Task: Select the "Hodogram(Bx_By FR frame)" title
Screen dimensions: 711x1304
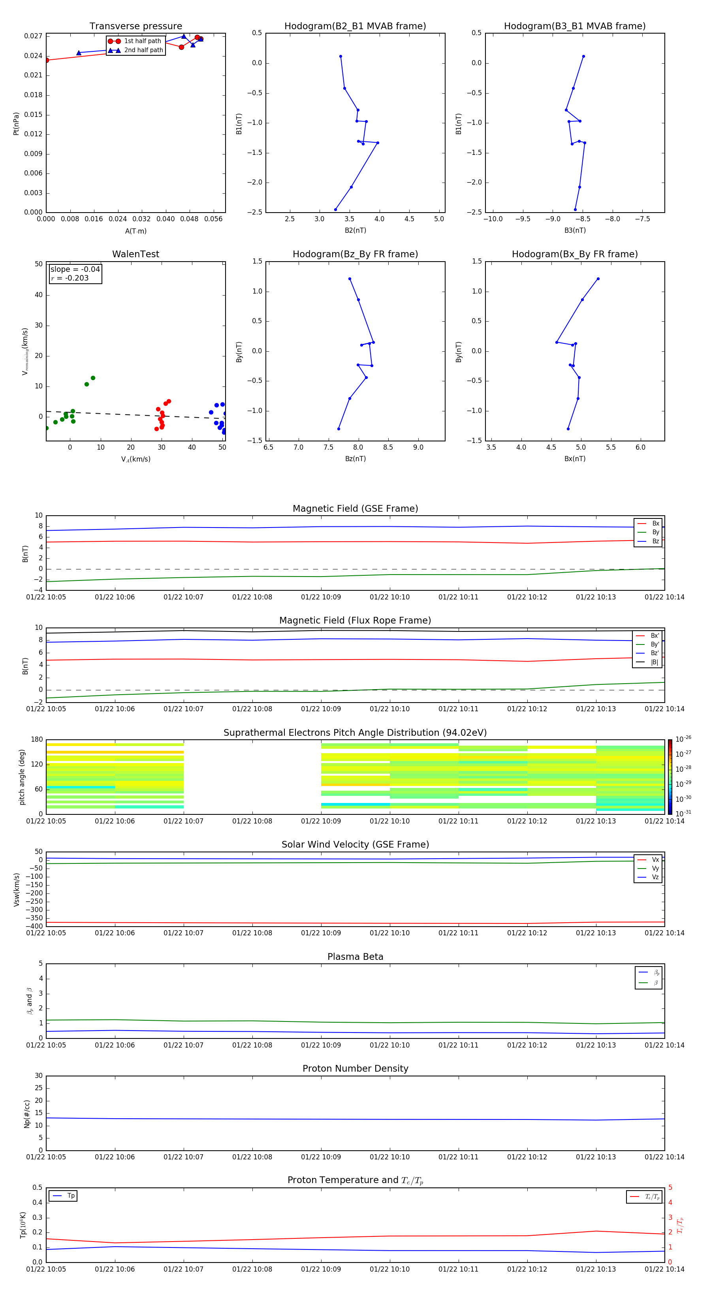Action: coord(575,254)
